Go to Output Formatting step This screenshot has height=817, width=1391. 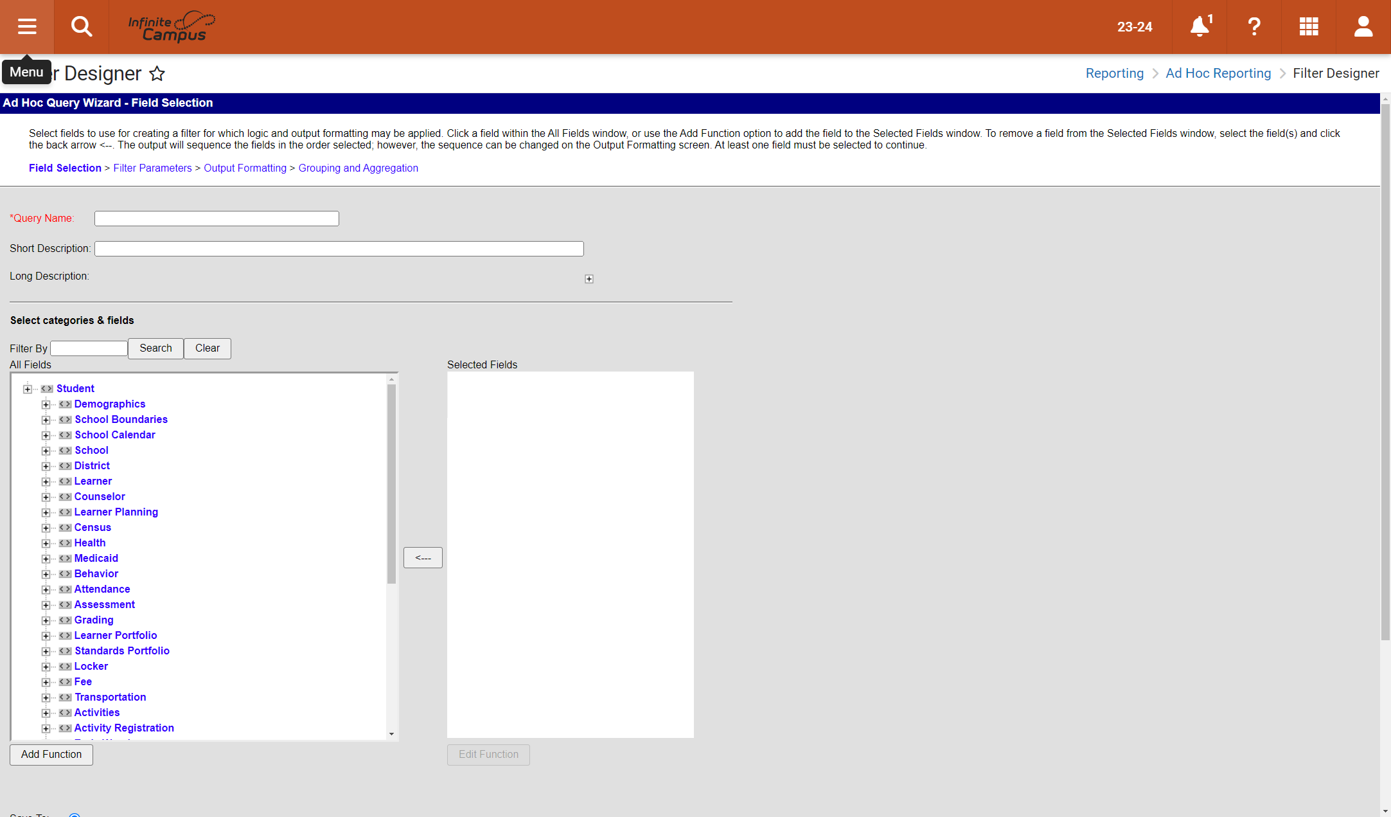click(x=245, y=168)
